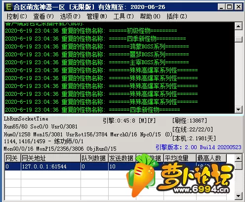Click the 引擎:0:45:8 timer text
Viewport: 245px width, 202px height.
coord(129,121)
